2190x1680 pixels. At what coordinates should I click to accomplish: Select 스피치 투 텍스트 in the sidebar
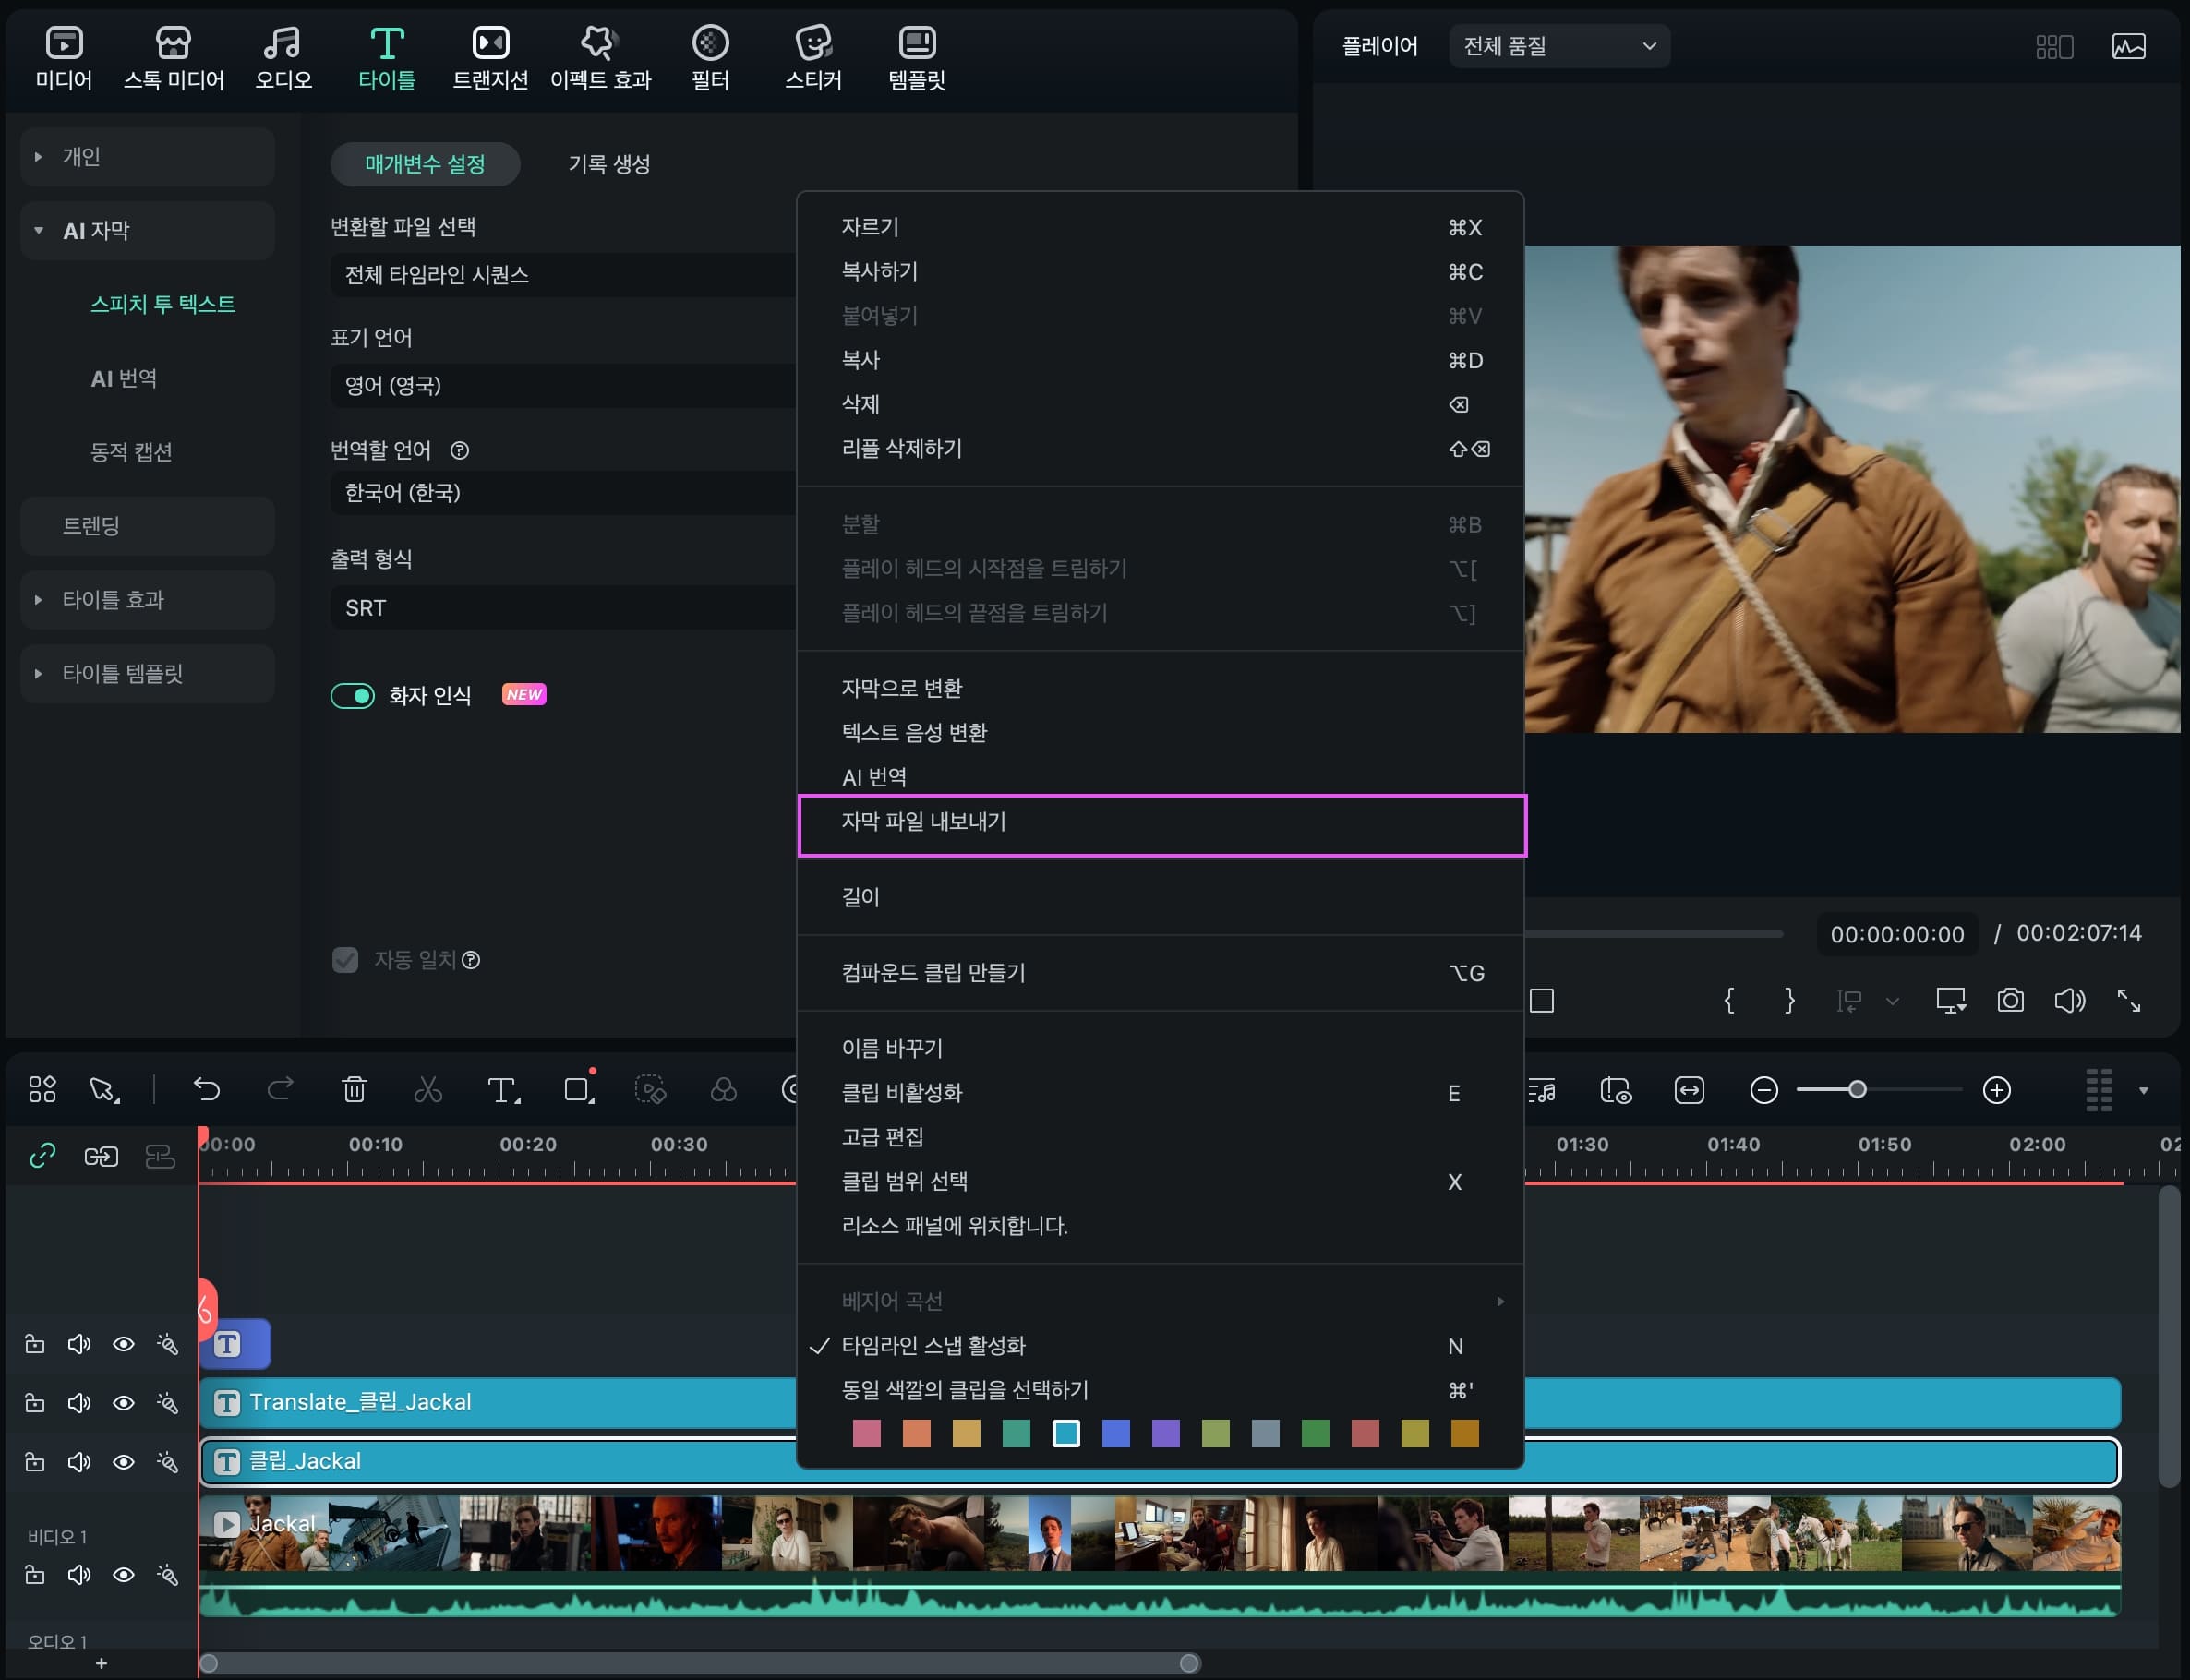[x=163, y=303]
